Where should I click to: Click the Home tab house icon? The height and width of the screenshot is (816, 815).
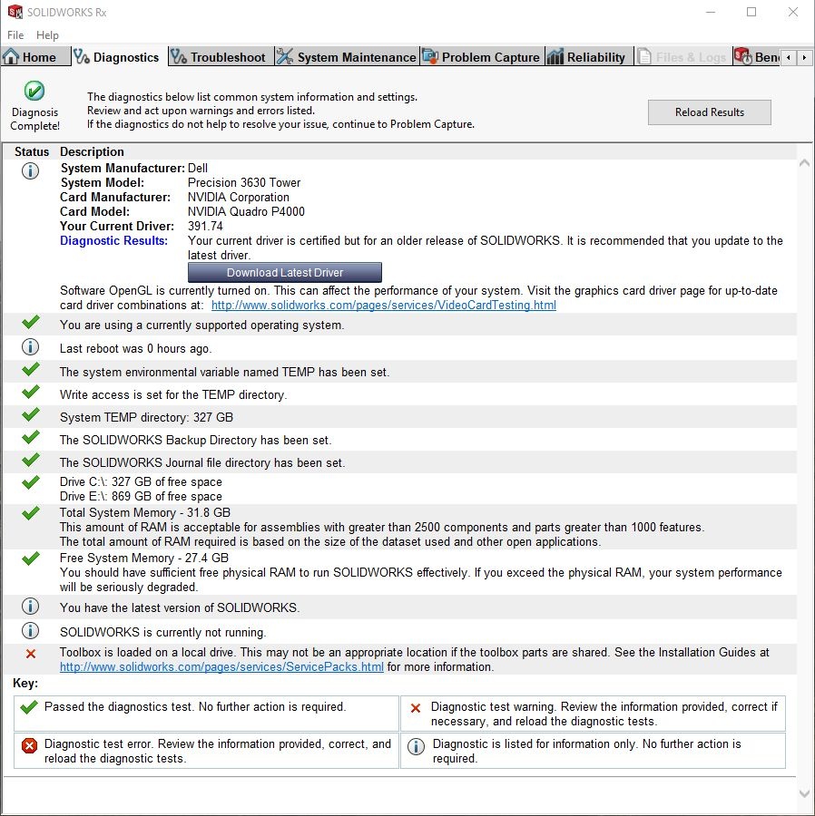click(x=11, y=57)
